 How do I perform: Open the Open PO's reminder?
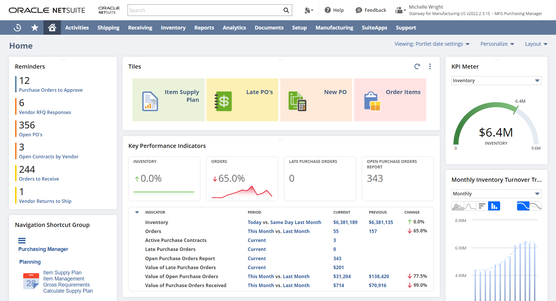coord(31,135)
